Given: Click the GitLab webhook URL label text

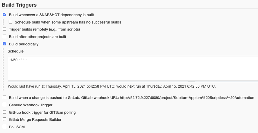Looking at the screenshot, I should [131, 98].
